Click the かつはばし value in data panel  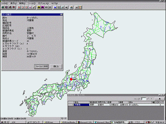[32, 51]
